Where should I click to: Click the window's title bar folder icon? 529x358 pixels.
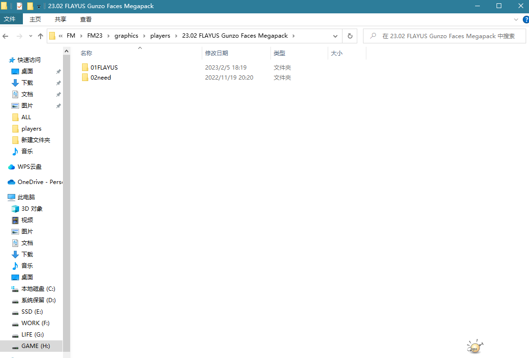4,6
